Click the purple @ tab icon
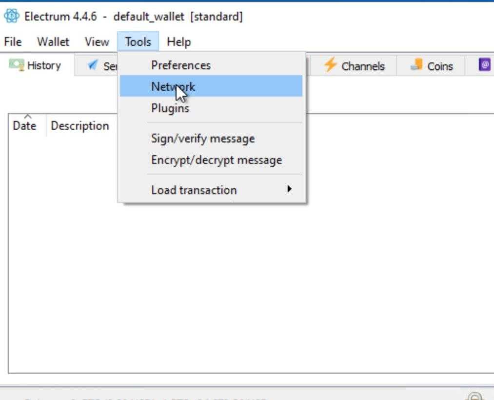This screenshot has height=400, width=494. (485, 65)
